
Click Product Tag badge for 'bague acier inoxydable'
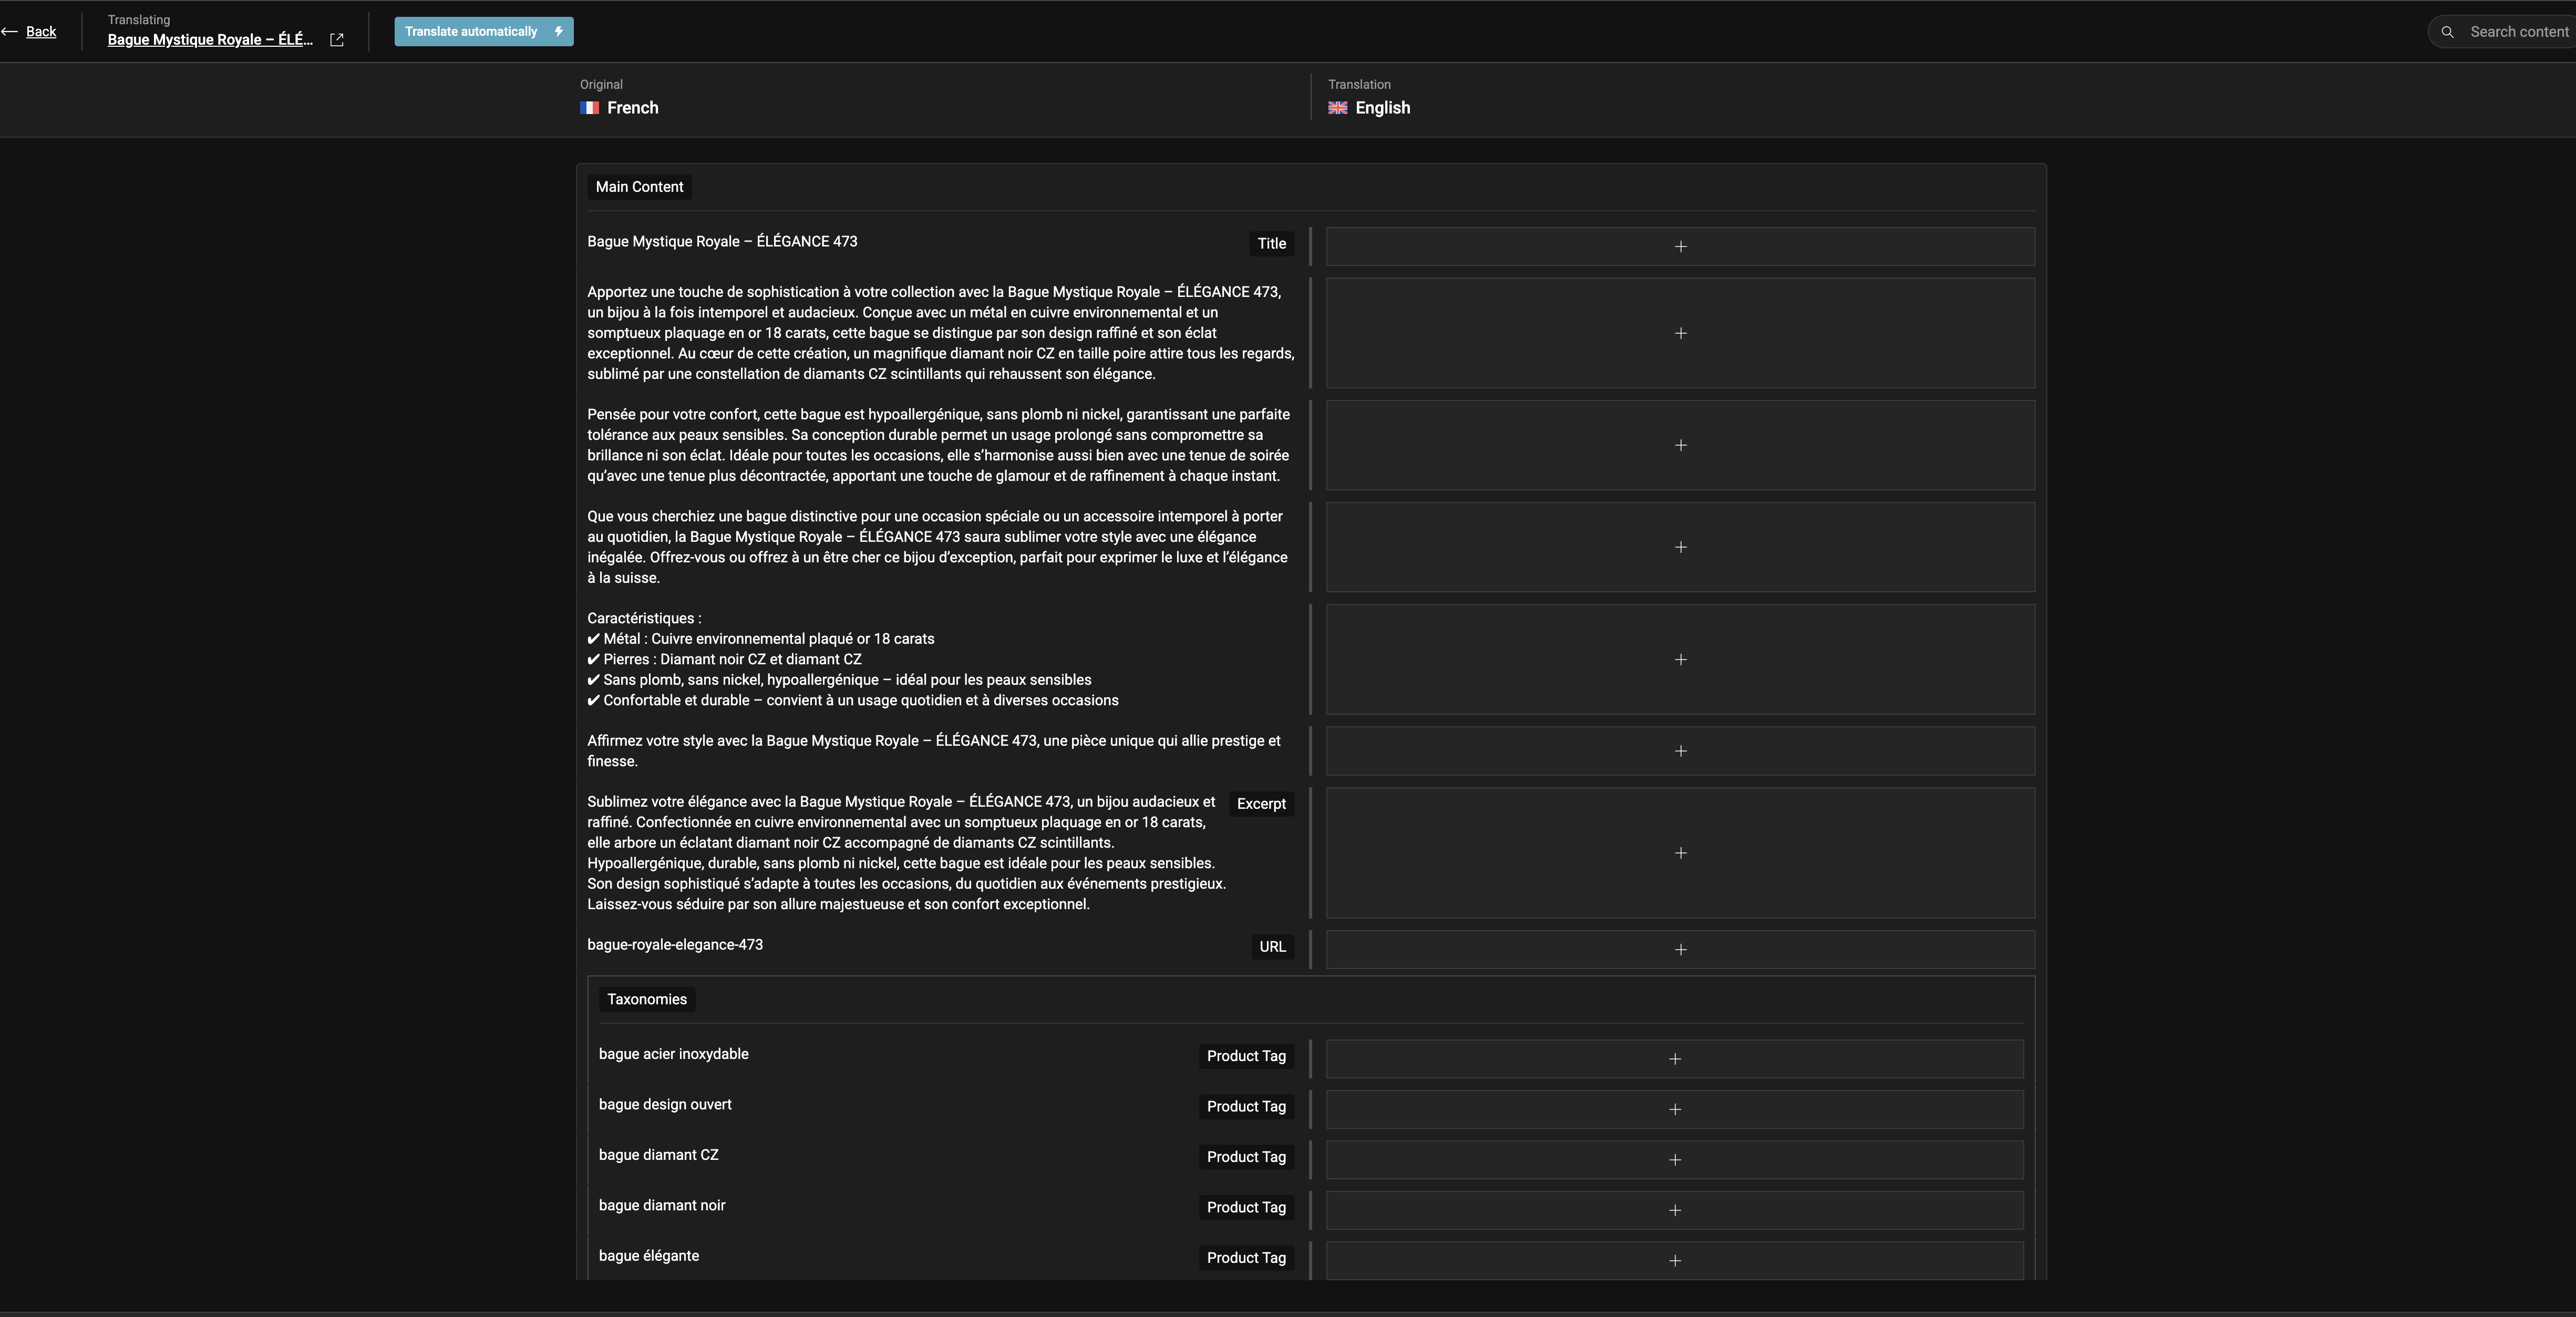pyautogui.click(x=1246, y=1056)
